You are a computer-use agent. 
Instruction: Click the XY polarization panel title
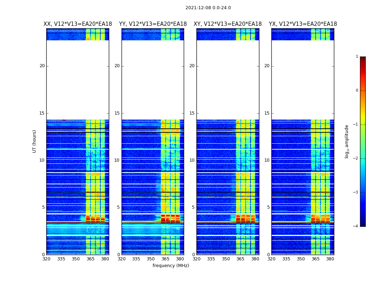(x=228, y=24)
